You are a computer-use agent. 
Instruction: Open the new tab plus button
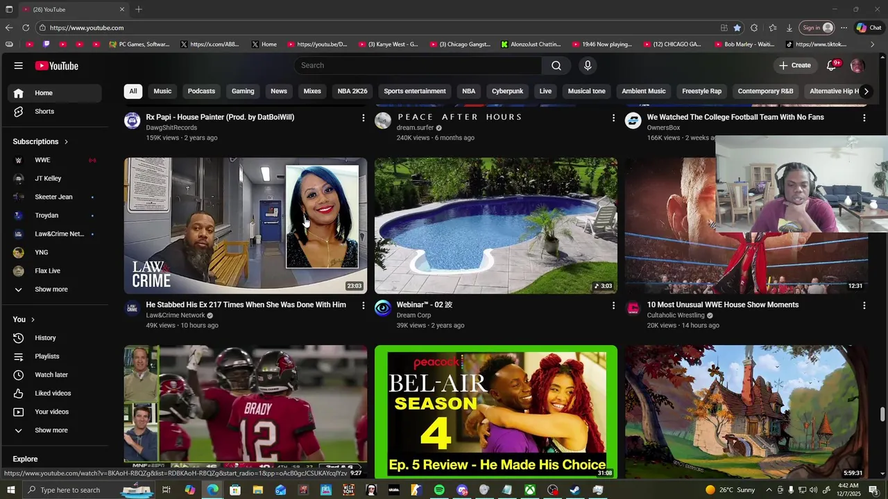[139, 9]
